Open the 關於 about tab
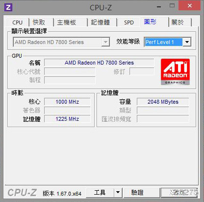Image resolution: width=204 pixels, height=202 pixels. click(x=178, y=22)
